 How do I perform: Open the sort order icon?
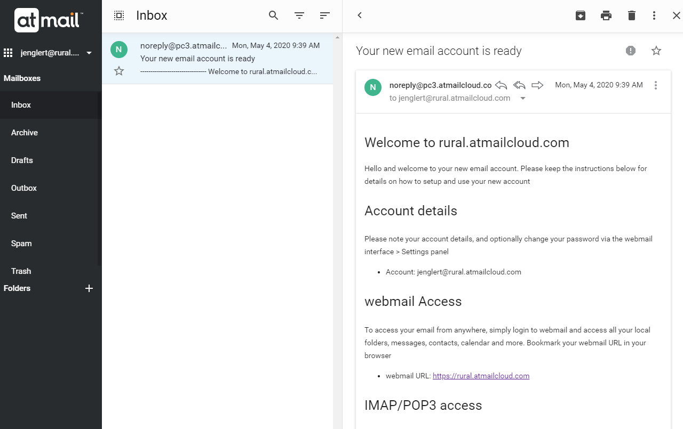click(324, 15)
